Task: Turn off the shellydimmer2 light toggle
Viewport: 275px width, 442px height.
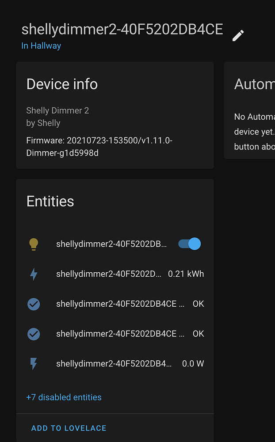Action: point(189,244)
